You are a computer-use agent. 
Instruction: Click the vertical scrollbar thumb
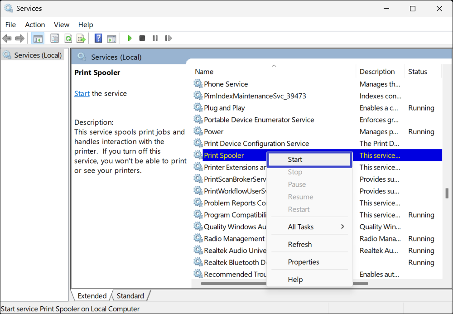[447, 193]
